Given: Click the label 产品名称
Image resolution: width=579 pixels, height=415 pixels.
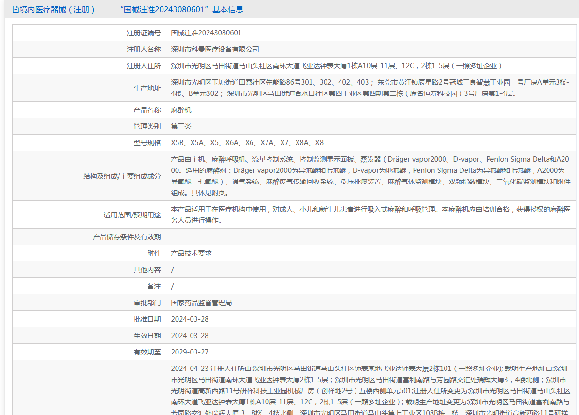Looking at the screenshot, I should point(148,110).
